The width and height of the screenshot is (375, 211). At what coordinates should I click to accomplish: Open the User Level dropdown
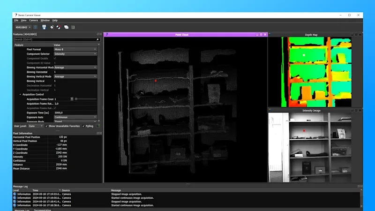click(36, 126)
